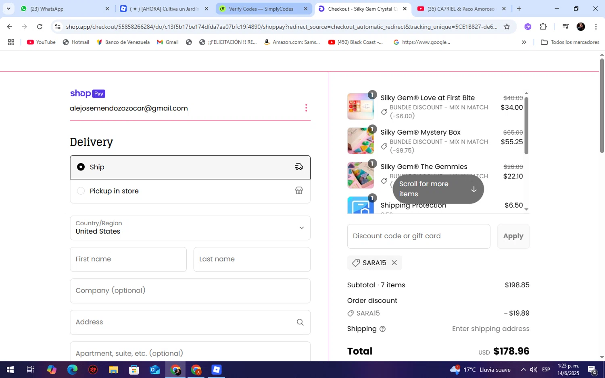Open the apps grid in the bookmarks bar
The image size is (605, 378).
tap(11, 42)
